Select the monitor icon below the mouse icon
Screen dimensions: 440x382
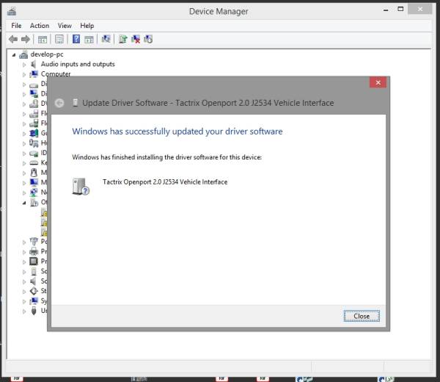(34, 182)
